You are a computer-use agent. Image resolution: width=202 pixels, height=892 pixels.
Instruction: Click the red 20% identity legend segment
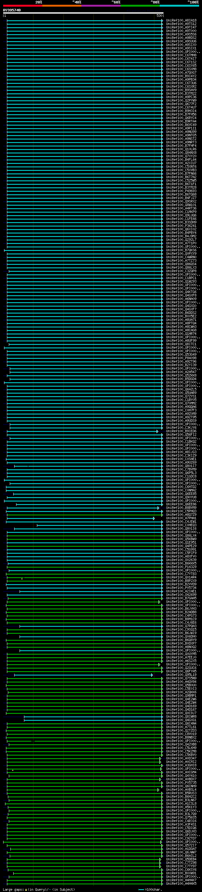pos(22,6)
